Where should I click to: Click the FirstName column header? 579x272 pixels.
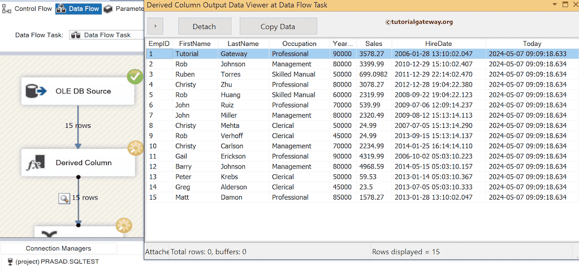[x=195, y=44]
